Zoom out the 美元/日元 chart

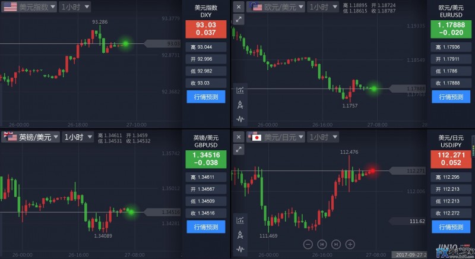coord(308,244)
